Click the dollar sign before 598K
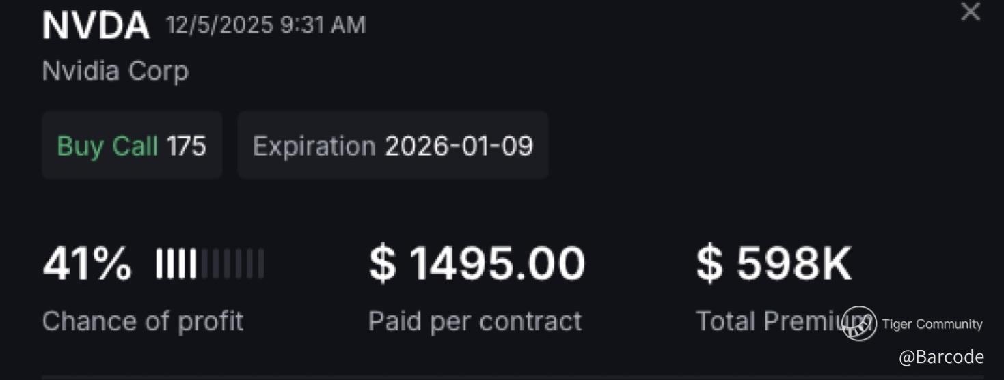 coord(709,264)
